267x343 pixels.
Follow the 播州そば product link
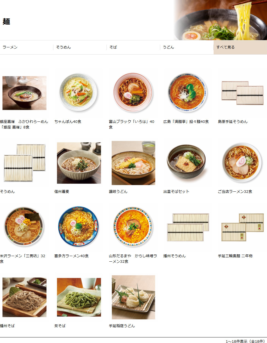tap(7, 326)
